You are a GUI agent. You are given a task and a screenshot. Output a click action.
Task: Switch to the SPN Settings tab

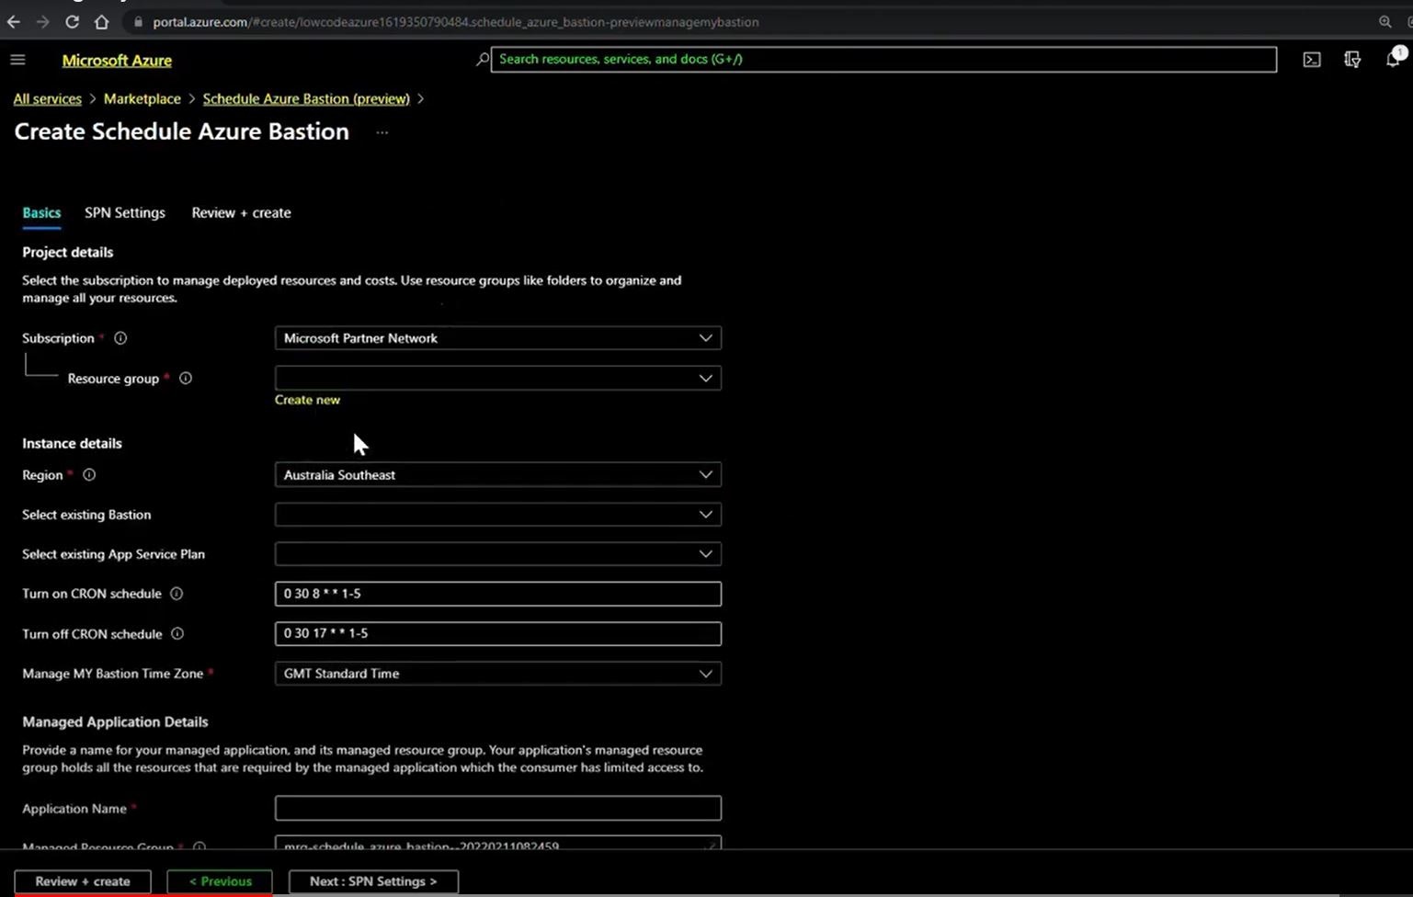click(x=125, y=212)
